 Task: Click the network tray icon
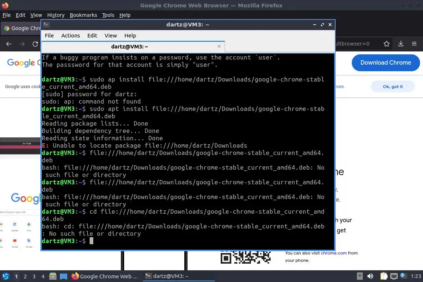pyautogui.click(x=394, y=276)
